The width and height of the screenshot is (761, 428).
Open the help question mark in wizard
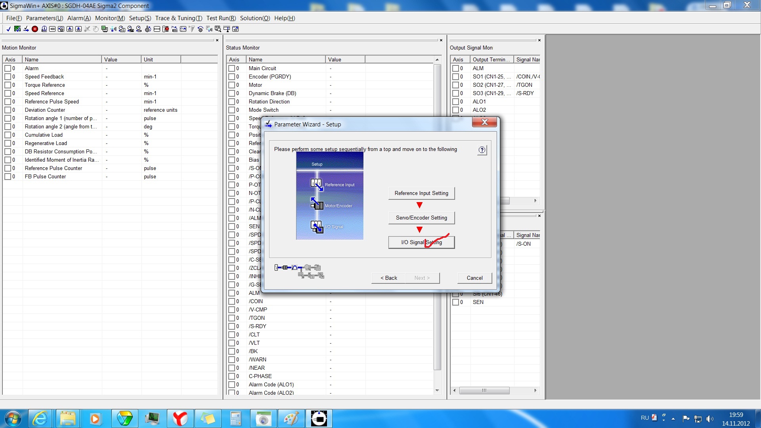tap(482, 150)
